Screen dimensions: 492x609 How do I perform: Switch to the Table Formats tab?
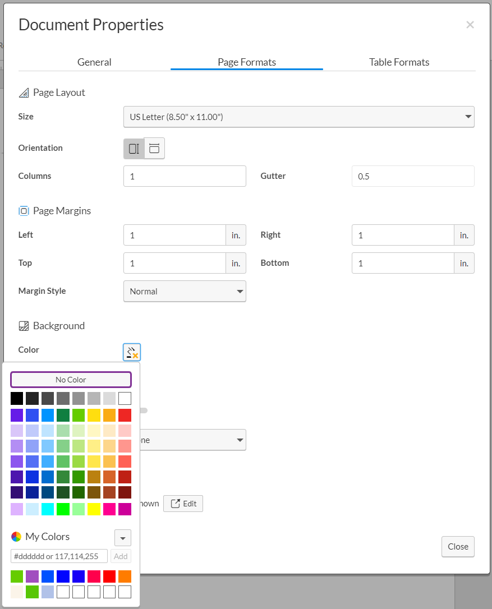click(399, 62)
